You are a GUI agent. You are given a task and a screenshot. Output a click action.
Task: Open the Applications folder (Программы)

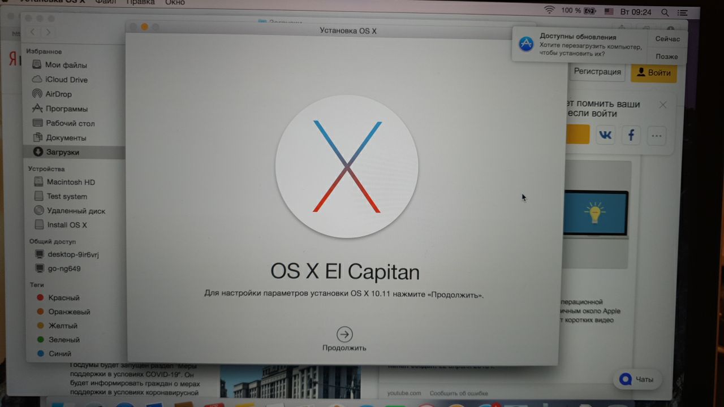(x=60, y=109)
